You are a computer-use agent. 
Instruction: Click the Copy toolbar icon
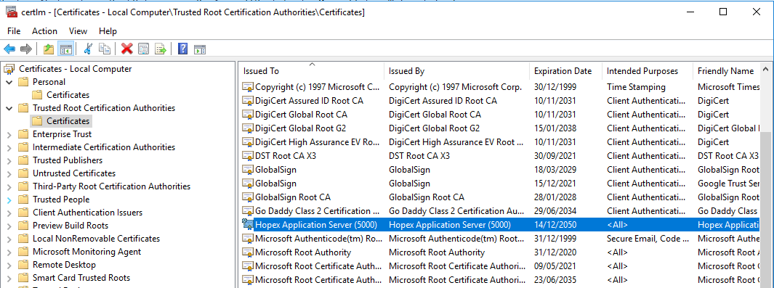[x=104, y=49]
